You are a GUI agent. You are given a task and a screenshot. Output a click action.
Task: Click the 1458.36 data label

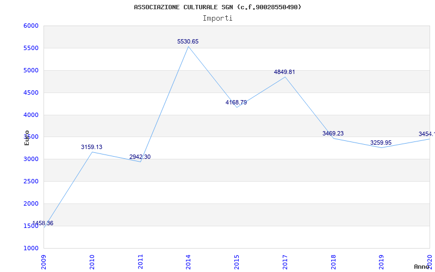point(43,223)
